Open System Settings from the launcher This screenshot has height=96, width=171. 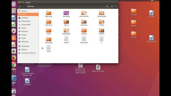(x=14, y=31)
